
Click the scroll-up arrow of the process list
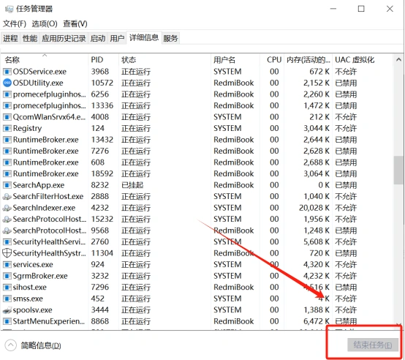[399, 60]
